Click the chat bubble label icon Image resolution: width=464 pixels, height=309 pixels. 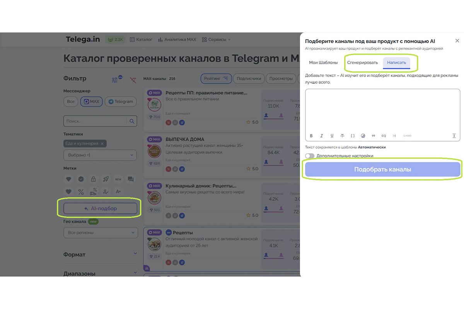tap(130, 179)
